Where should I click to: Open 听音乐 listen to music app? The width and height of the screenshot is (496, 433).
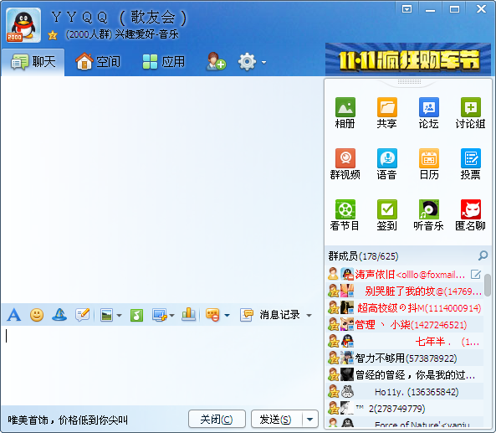(428, 215)
